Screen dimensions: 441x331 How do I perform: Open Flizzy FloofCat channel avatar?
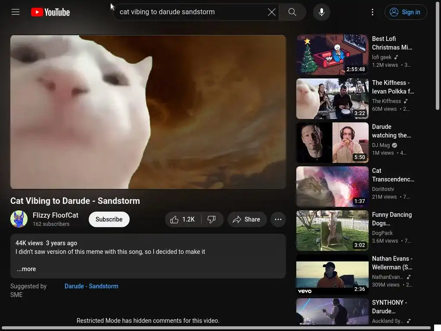[19, 219]
